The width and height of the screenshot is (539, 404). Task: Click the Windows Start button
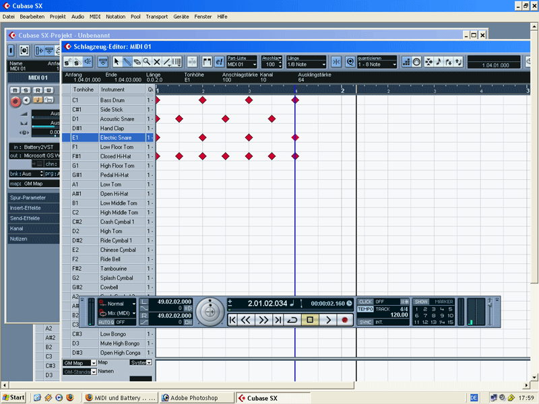[13, 397]
